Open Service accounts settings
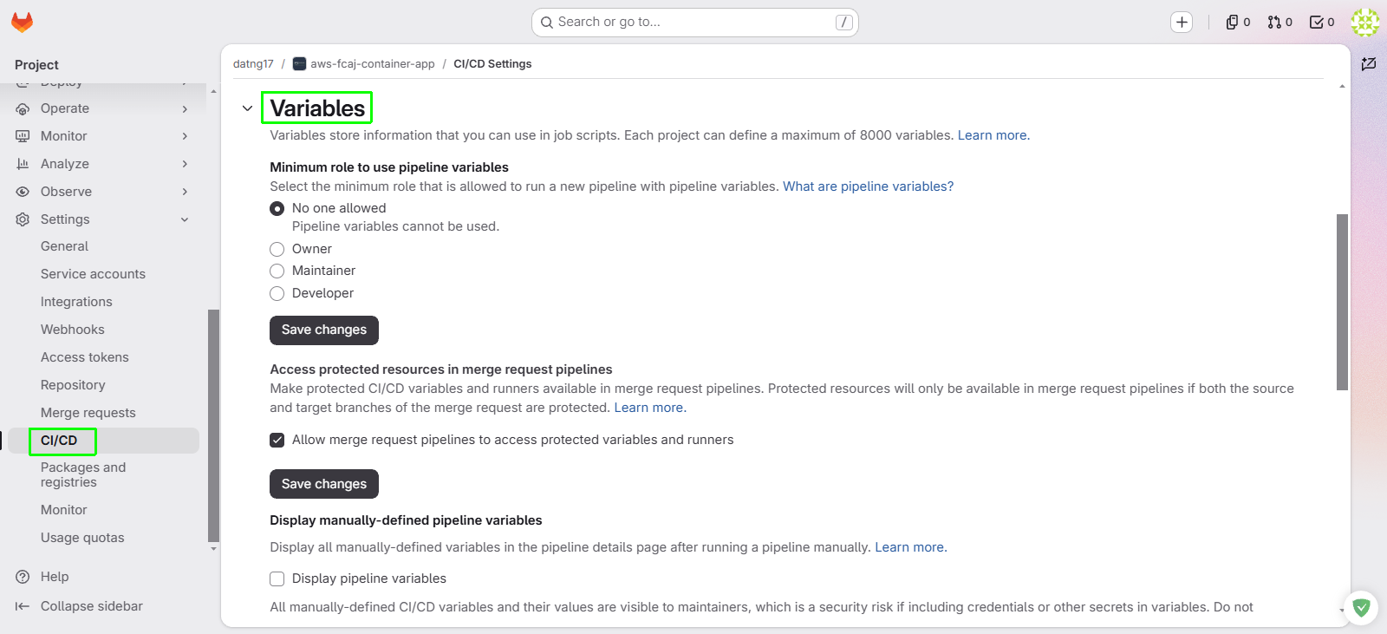The width and height of the screenshot is (1387, 634). 93,274
